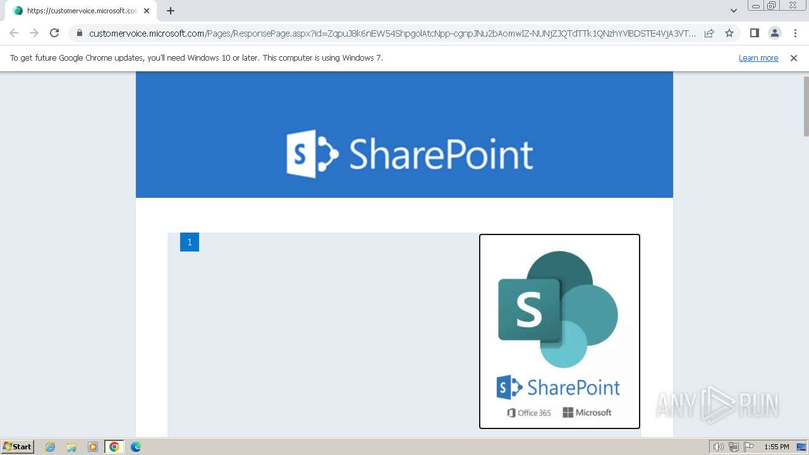Click the volume speaker tray icon

click(718, 447)
